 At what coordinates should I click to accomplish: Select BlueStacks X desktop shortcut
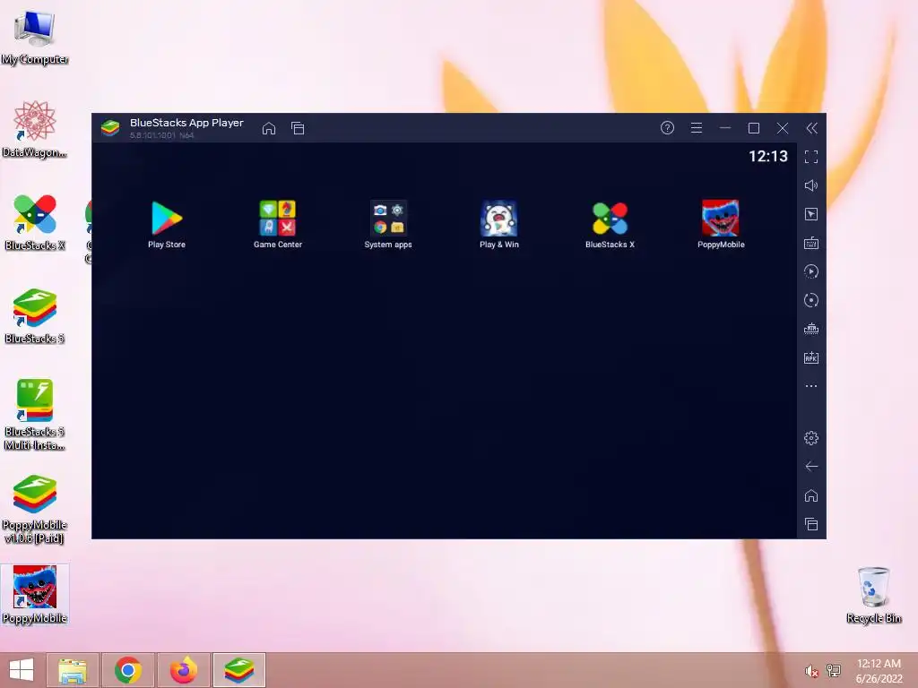(35, 222)
